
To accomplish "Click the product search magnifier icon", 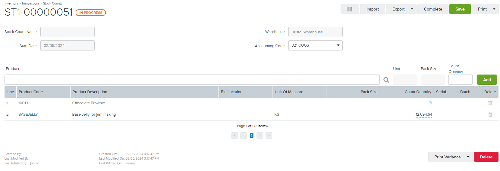I will tap(386, 80).
